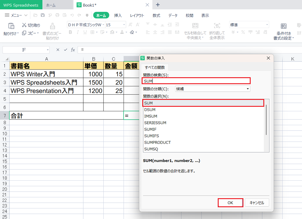302x219 pixels.
Task: Click the Copy (コピー) icon
Action: (x=24, y=33)
